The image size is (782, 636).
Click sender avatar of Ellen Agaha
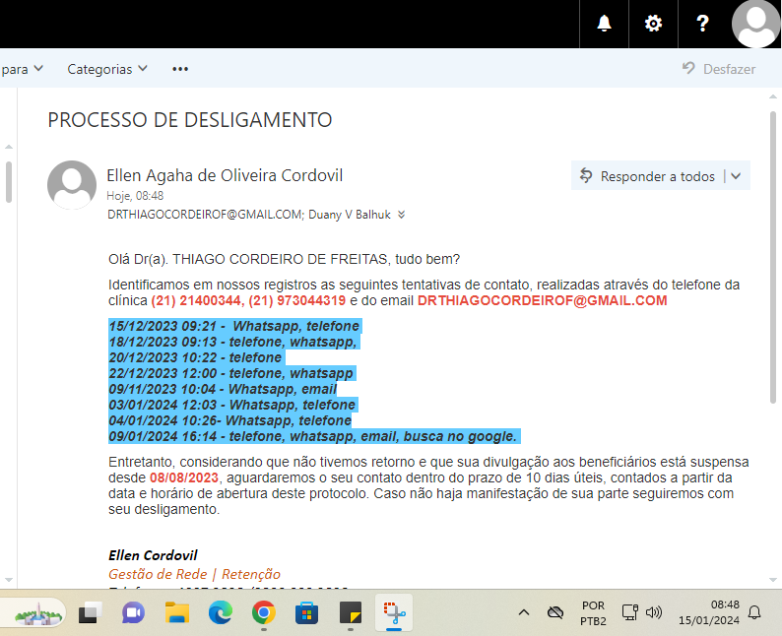[72, 184]
